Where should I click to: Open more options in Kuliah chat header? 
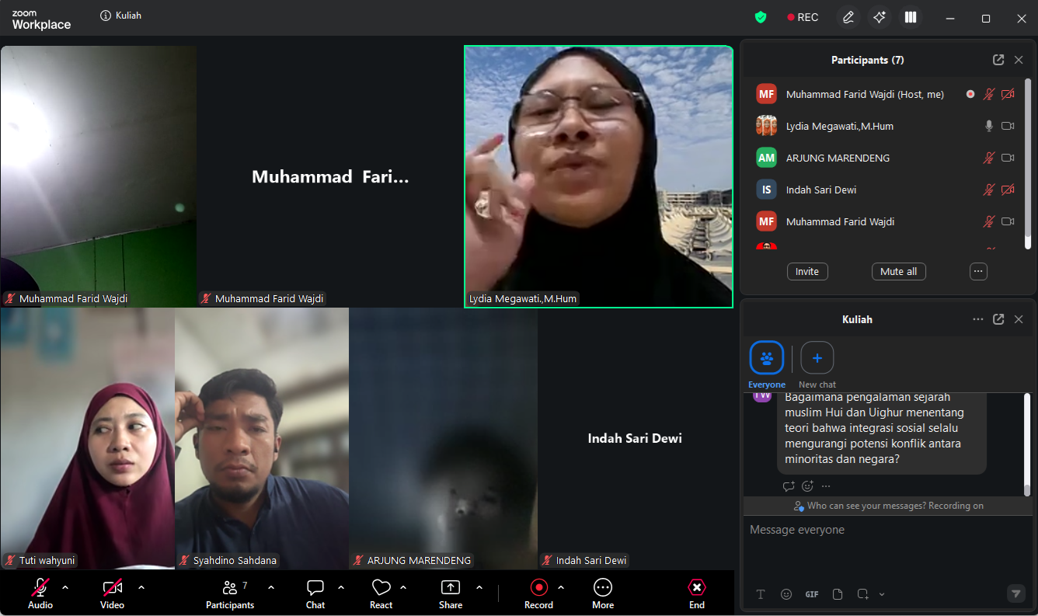(x=978, y=319)
